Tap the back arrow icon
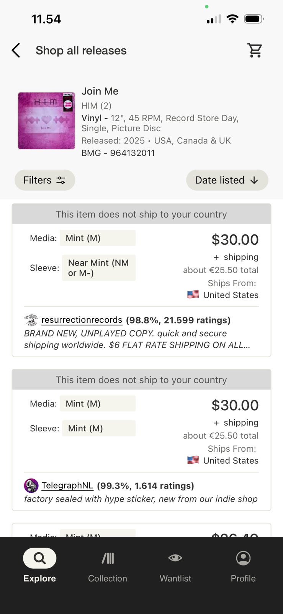 point(16,50)
